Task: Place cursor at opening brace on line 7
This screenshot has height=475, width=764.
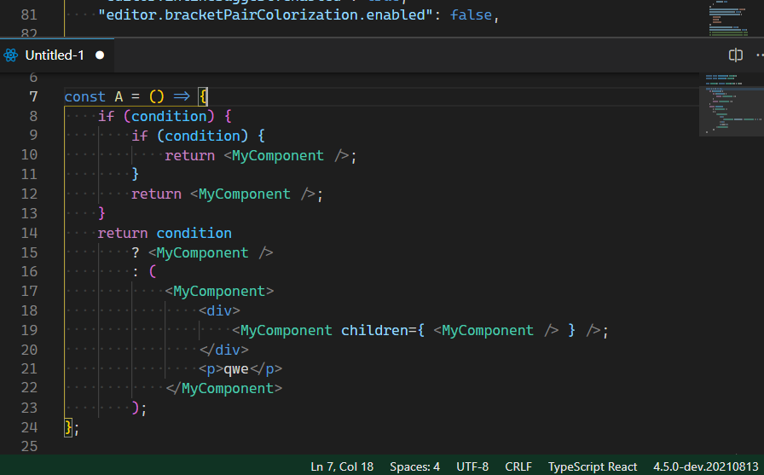Action: point(203,96)
